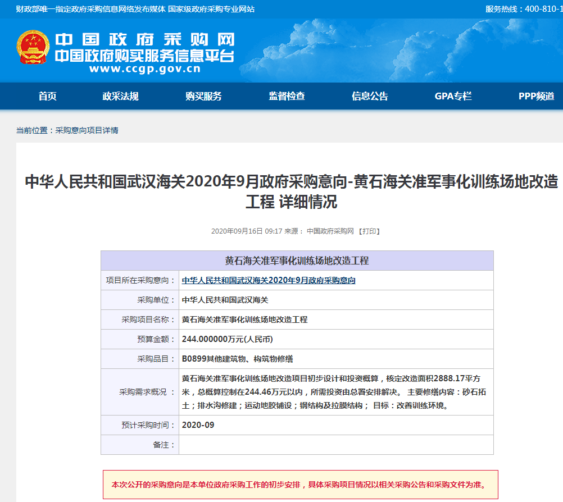
Task: Click table header 黄石海关准军事化训练场地改造工程
Action: click(297, 261)
